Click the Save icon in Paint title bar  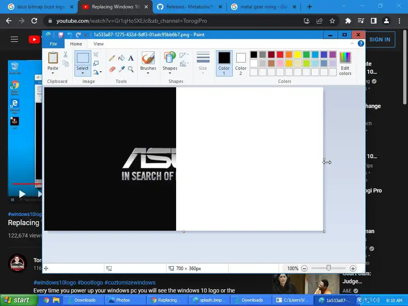(x=61, y=35)
